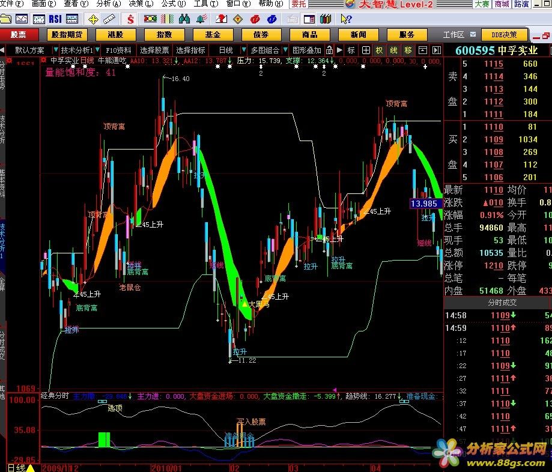The height and width of the screenshot is (472, 552).
Task: Click the DDE决策 button
Action: point(504,34)
